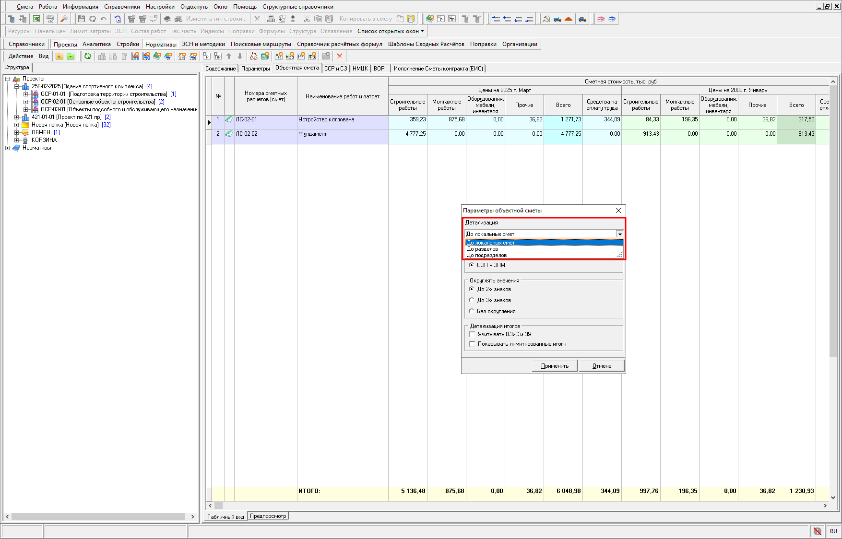Viewport: 842px width, 539px height.
Task: Click the orange bricks materials icon
Action: tap(569, 19)
